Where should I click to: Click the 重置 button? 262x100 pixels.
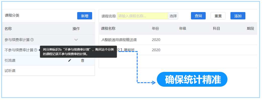[218, 16]
